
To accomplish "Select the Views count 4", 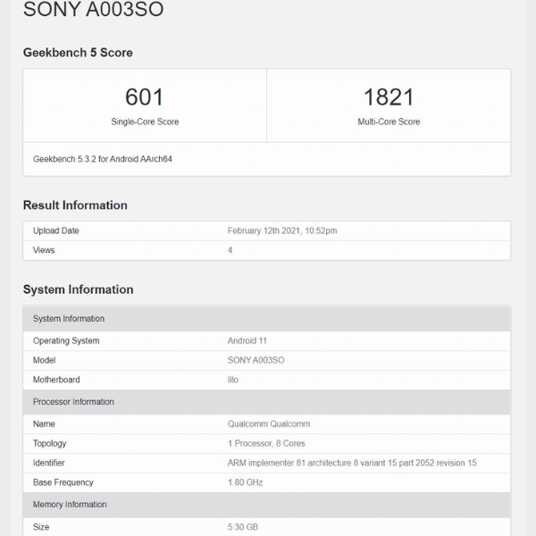I will pos(230,250).
